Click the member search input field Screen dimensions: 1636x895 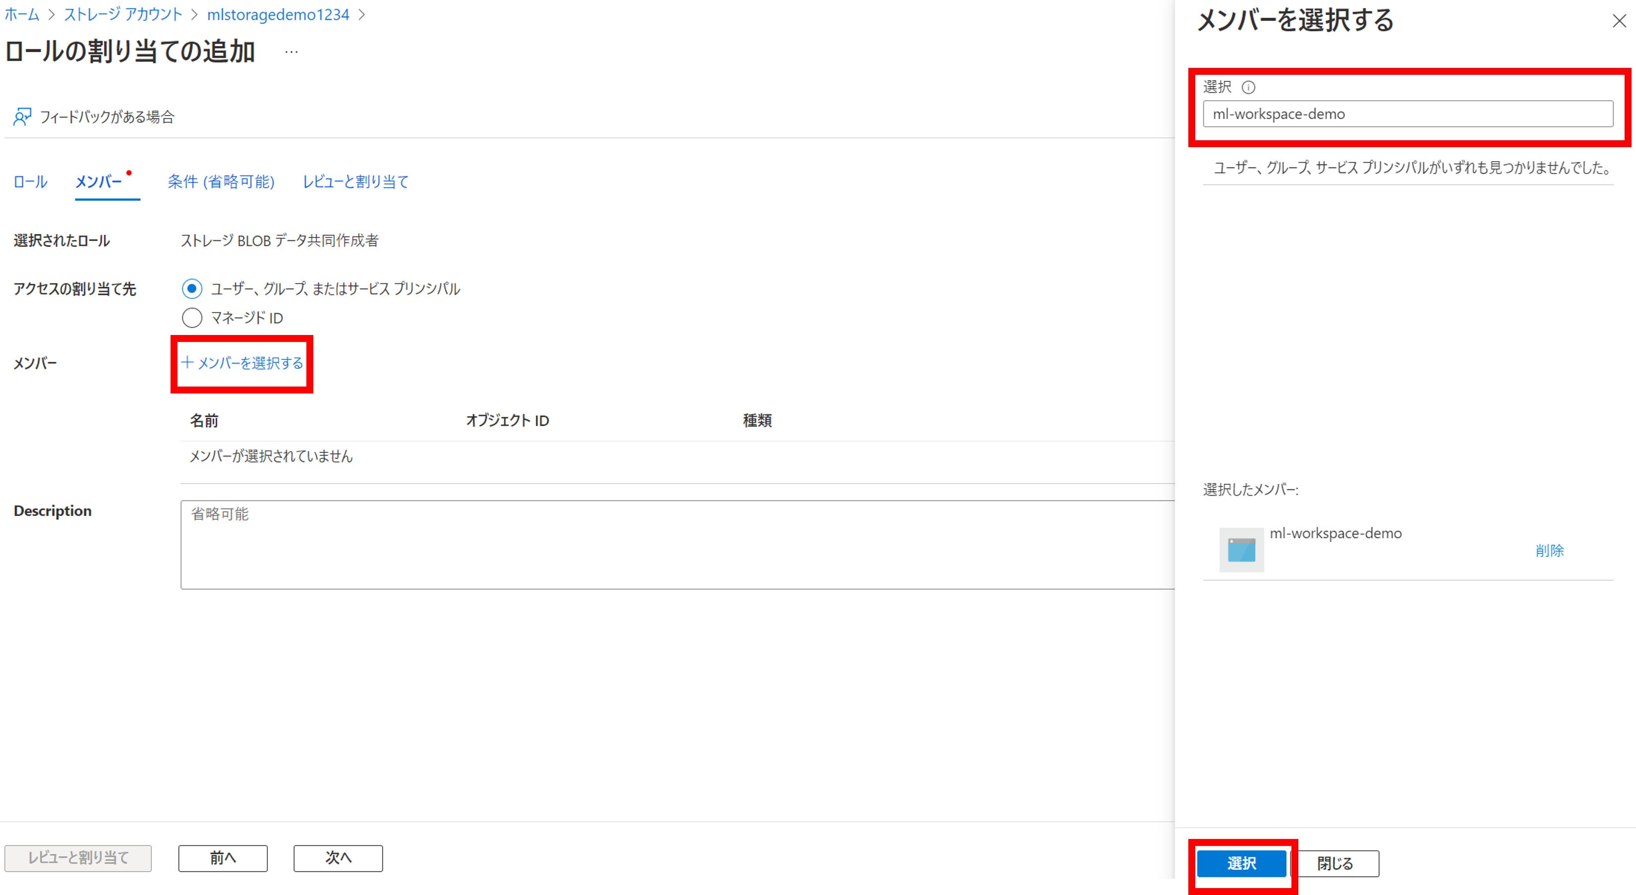click(1407, 114)
